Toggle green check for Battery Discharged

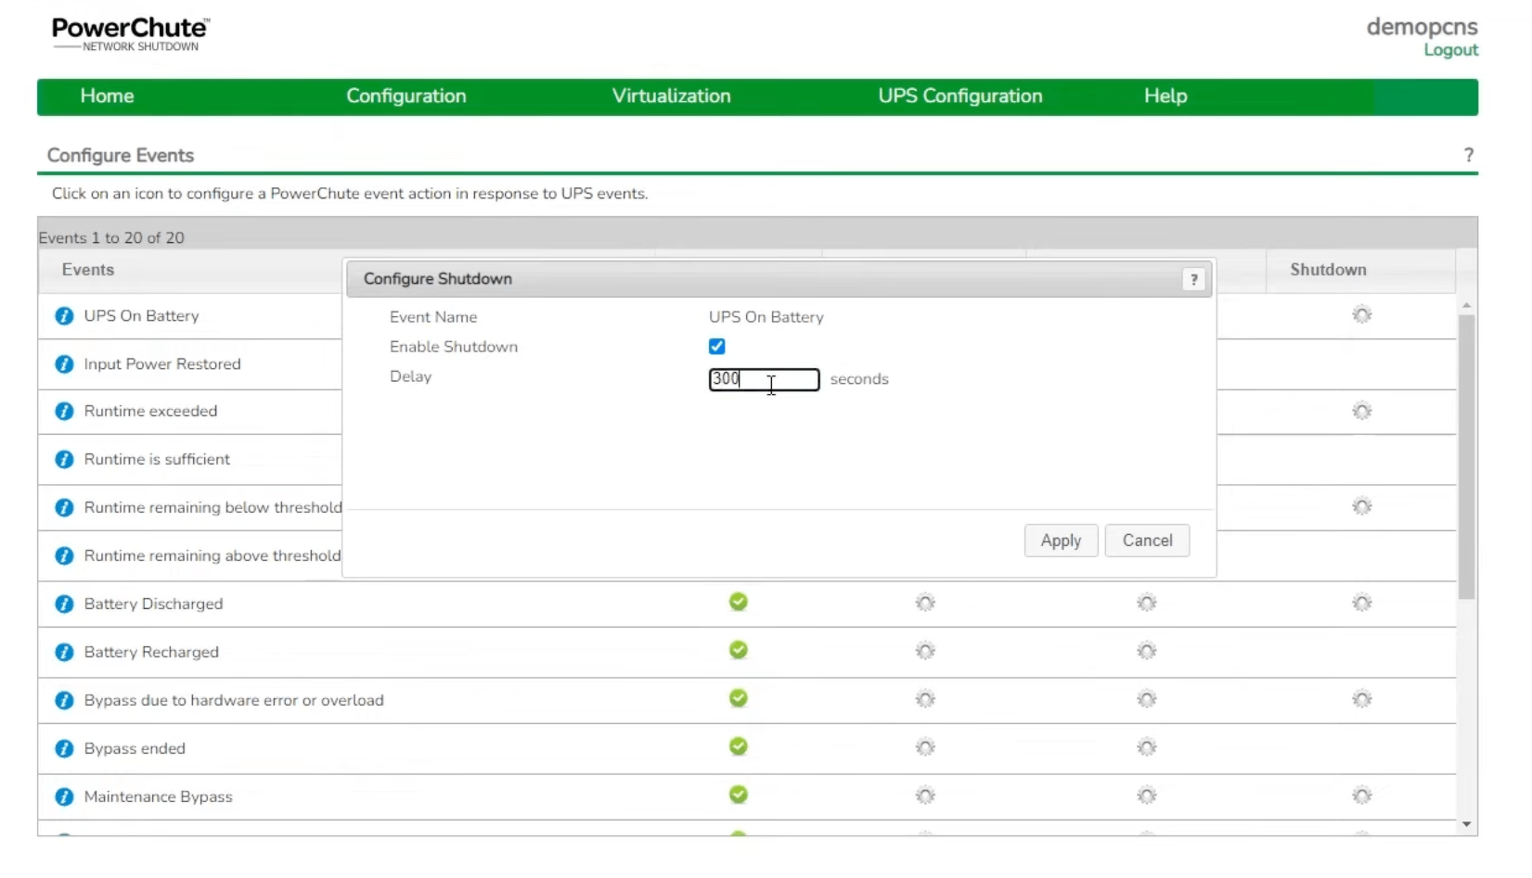click(x=739, y=603)
